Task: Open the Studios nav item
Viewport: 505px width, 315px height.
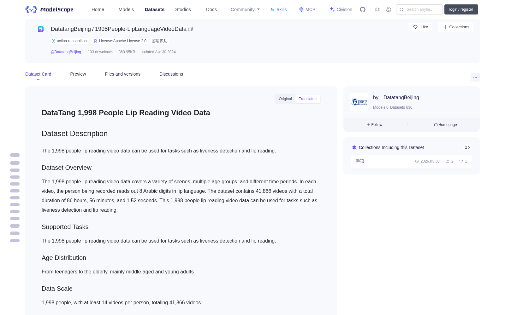Action: 183,9
